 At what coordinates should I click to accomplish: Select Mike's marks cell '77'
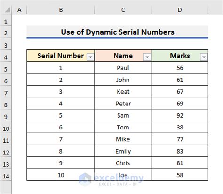[180, 139]
